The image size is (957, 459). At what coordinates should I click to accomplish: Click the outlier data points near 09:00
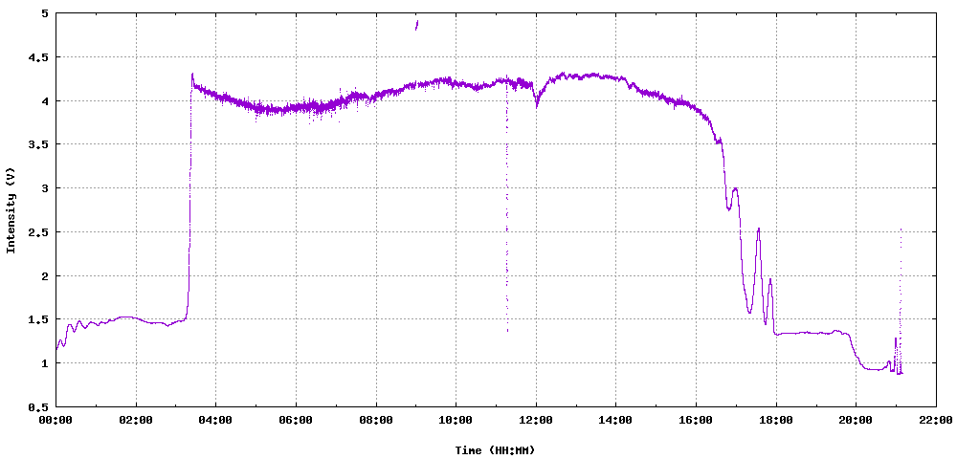(417, 24)
